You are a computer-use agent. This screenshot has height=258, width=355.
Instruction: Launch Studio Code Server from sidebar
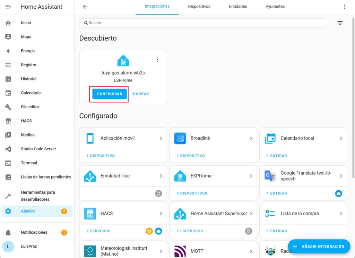pos(38,149)
